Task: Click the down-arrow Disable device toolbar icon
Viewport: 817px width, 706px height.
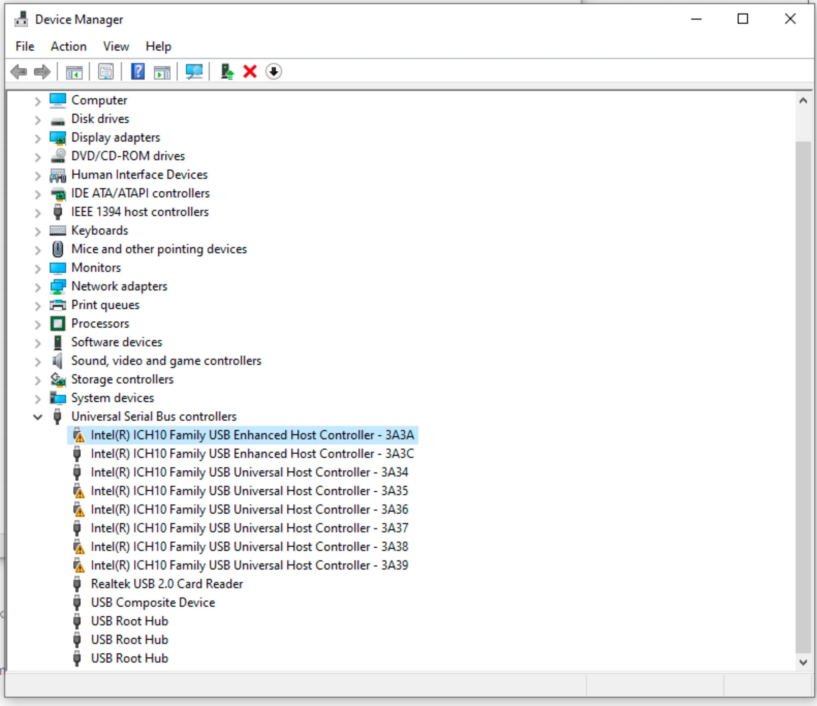Action: click(x=274, y=72)
